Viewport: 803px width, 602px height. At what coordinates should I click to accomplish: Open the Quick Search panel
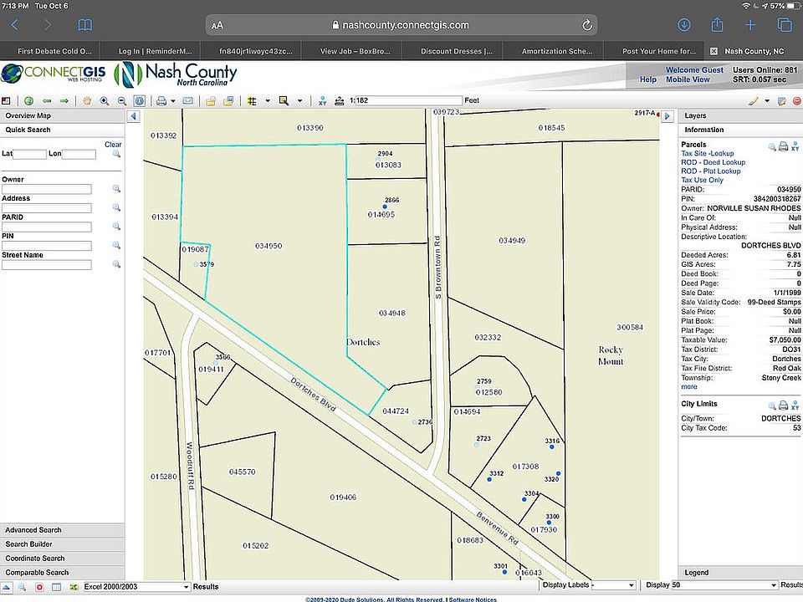point(62,130)
